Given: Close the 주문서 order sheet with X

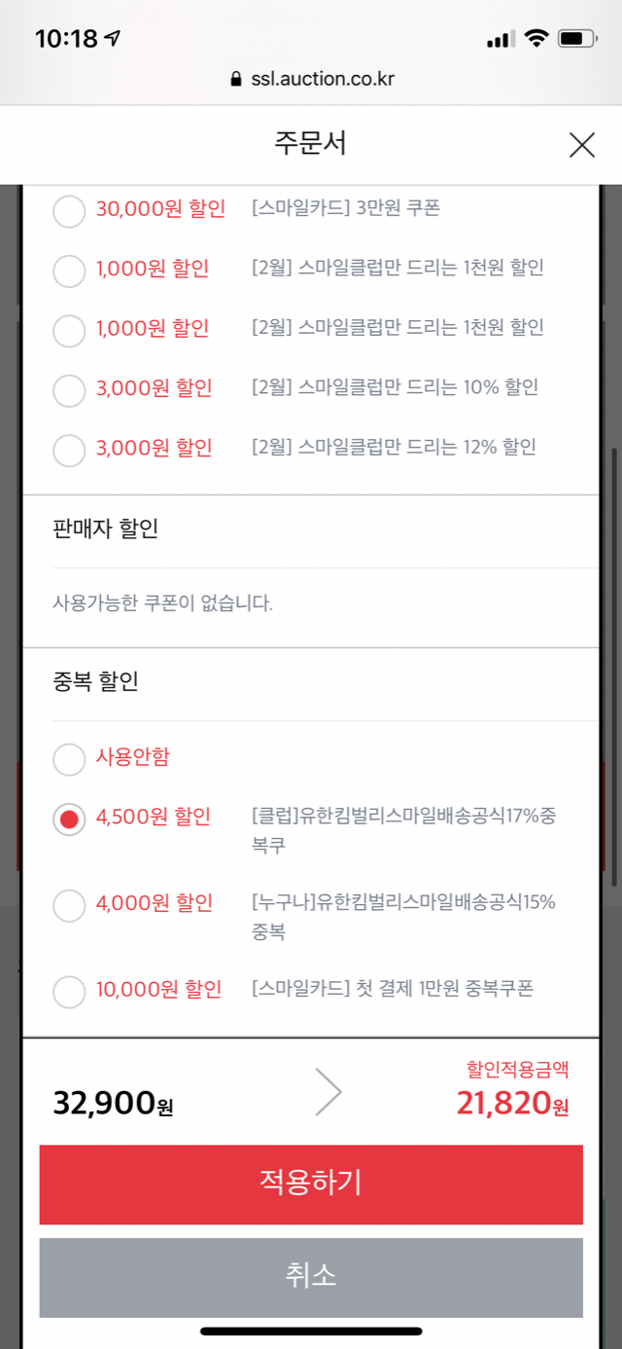Looking at the screenshot, I should click(581, 145).
